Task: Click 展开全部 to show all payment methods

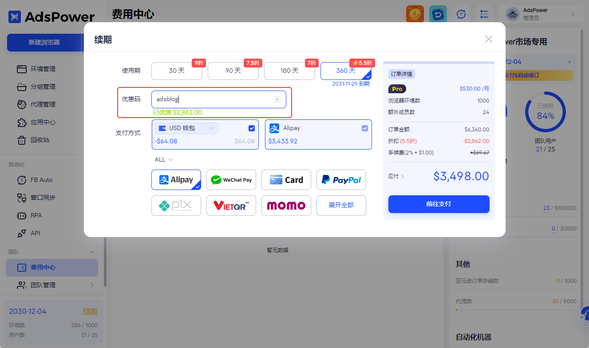Action: [341, 206]
